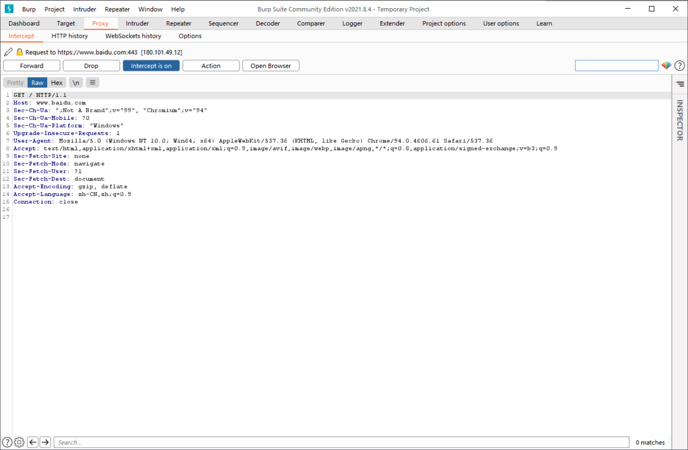
Task: Click the bottom Search field
Action: tap(341, 442)
